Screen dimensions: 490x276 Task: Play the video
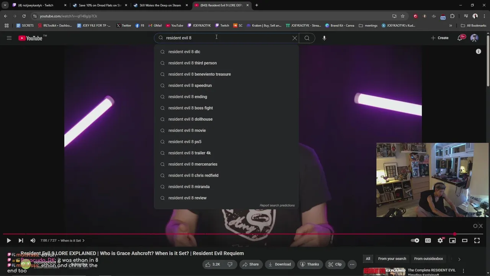tap(8, 240)
